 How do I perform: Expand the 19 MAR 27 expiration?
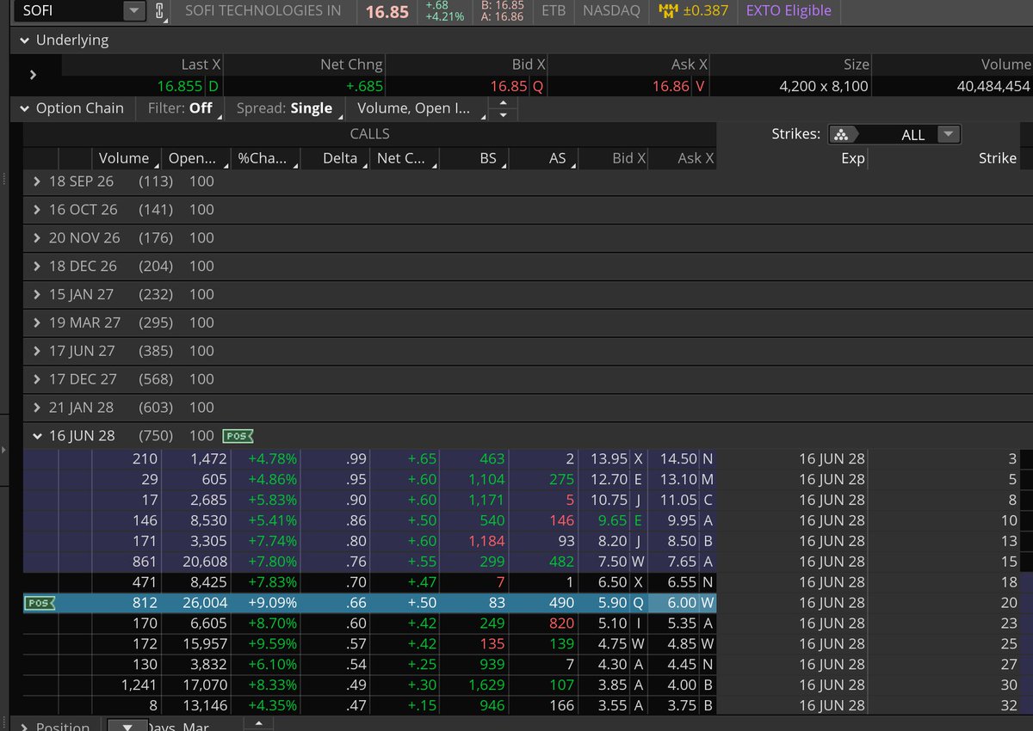point(36,322)
